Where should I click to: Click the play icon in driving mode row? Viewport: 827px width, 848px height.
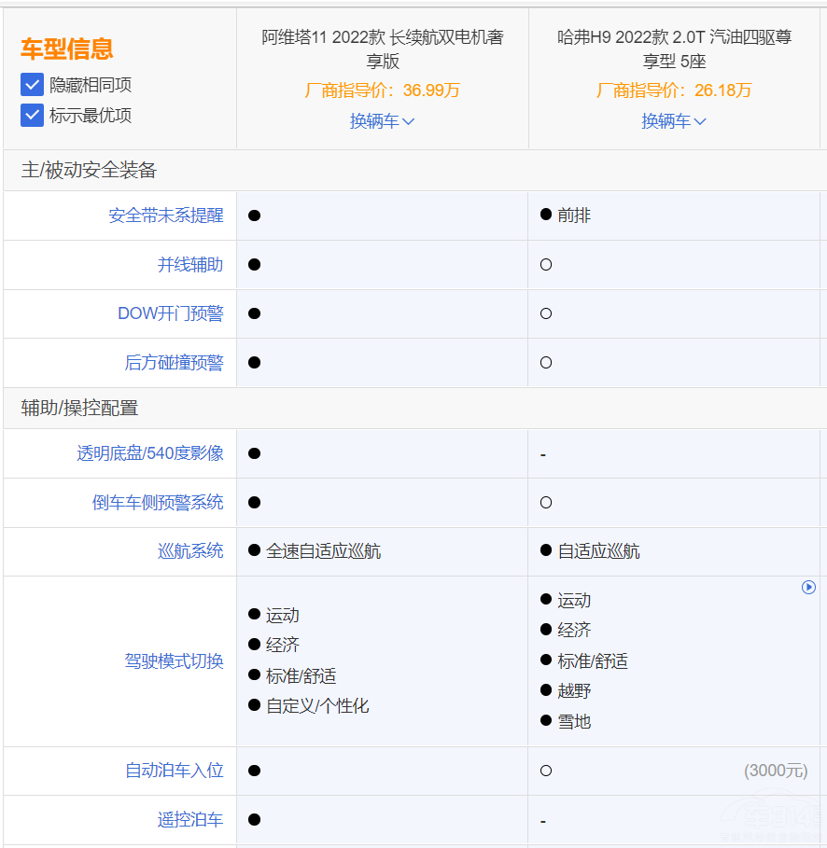[x=808, y=587]
